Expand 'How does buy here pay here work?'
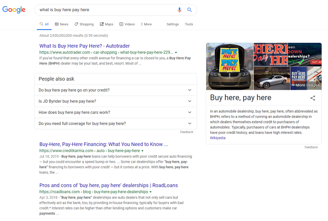 [115, 112]
